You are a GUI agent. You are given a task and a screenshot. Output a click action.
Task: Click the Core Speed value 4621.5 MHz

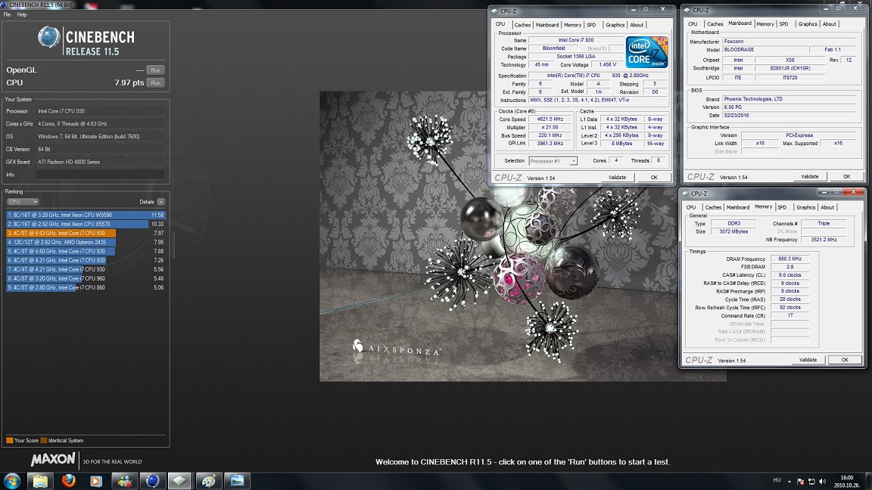tap(550, 119)
